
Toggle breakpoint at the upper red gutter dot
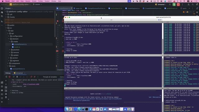[x=58, y=21]
